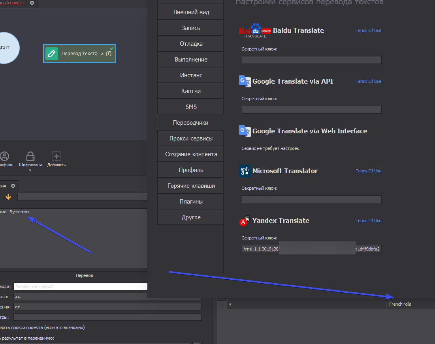Viewport: 435px width, 344px height.
Task: Focus the Baidu Translate secret key field
Action: (312, 60)
